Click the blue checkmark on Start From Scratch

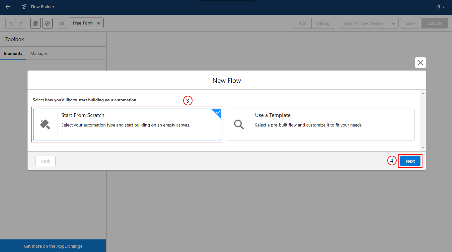coord(217,113)
